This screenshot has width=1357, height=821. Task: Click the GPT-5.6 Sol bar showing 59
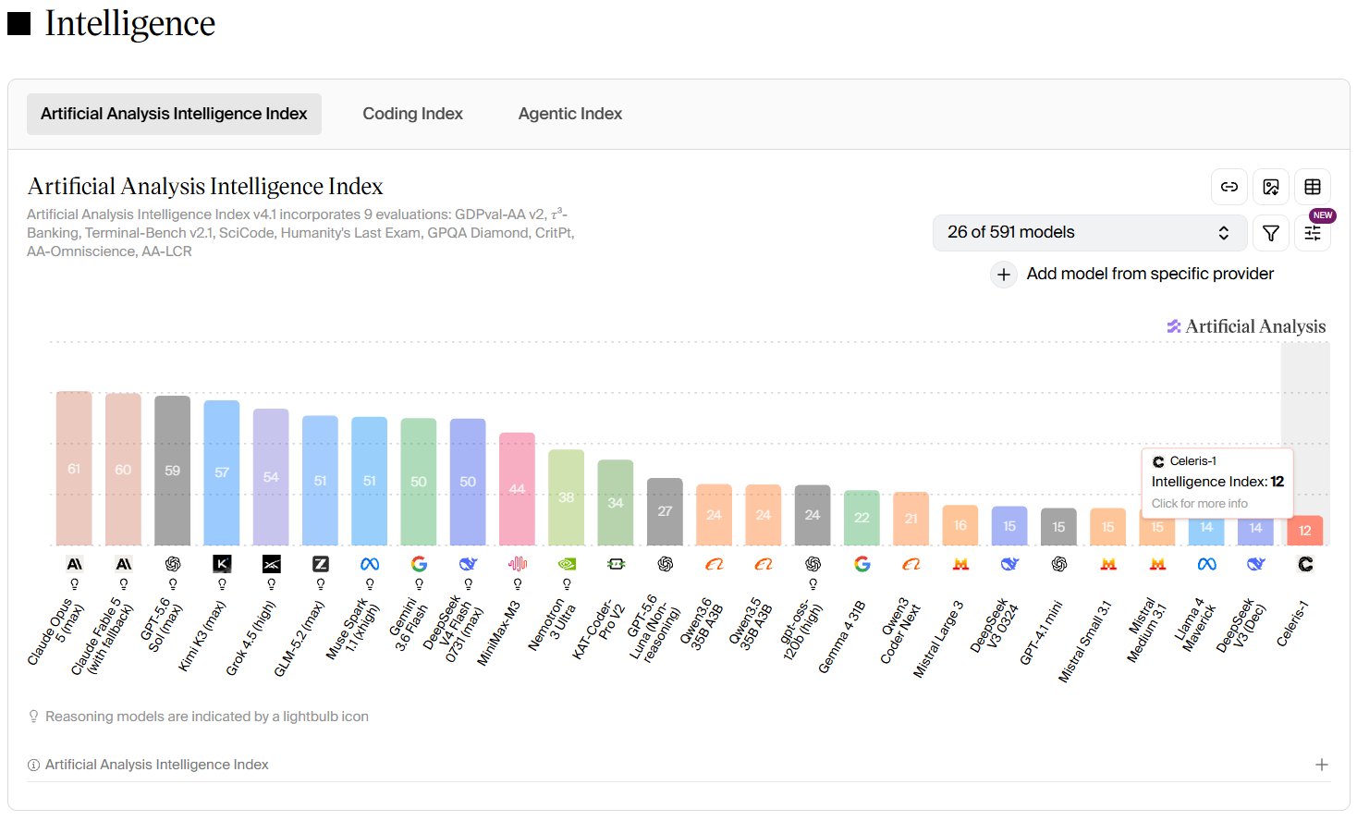[x=173, y=471]
